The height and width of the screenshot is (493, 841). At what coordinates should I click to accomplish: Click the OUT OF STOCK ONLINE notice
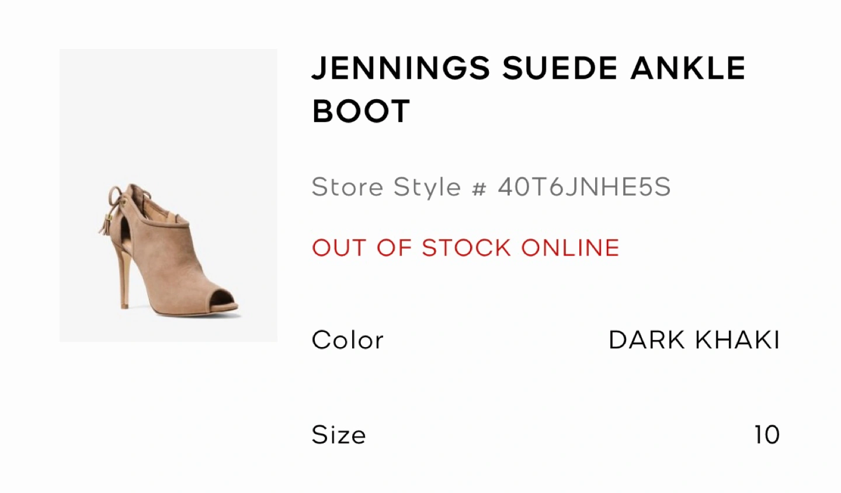[x=465, y=248]
